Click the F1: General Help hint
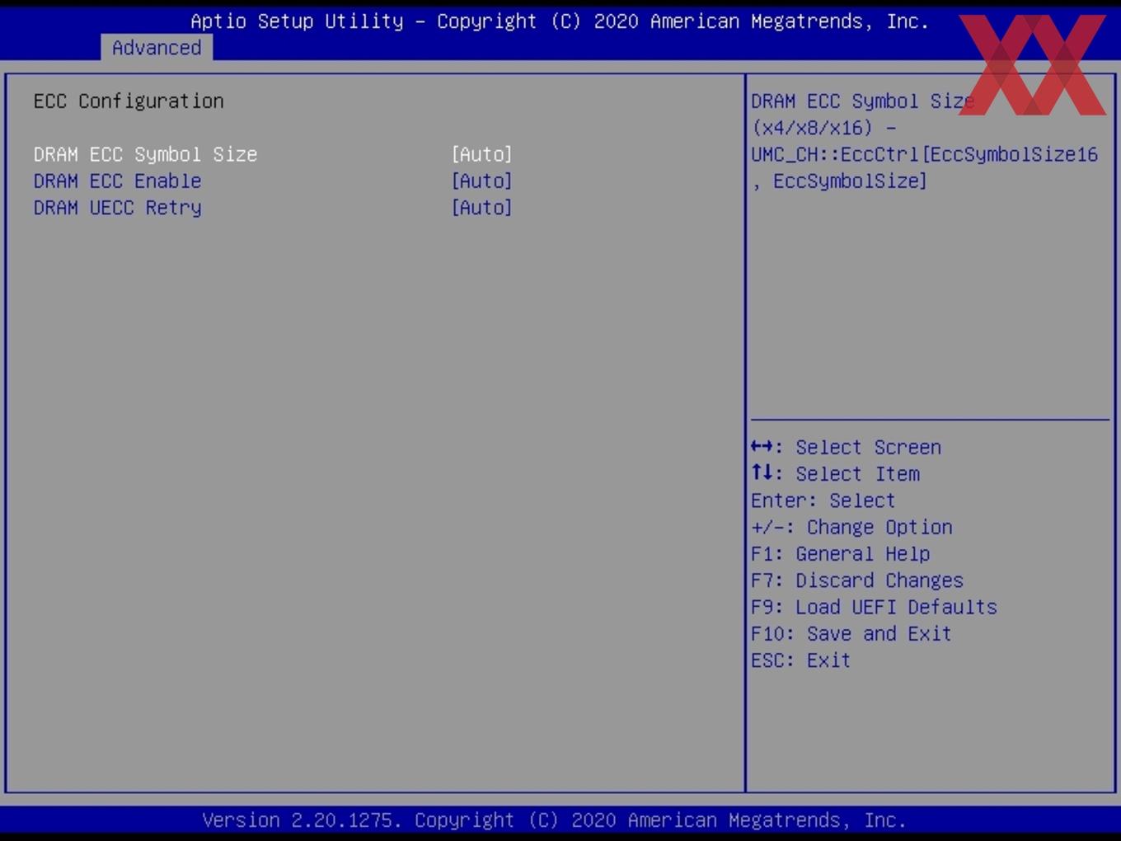The image size is (1121, 841). click(840, 553)
